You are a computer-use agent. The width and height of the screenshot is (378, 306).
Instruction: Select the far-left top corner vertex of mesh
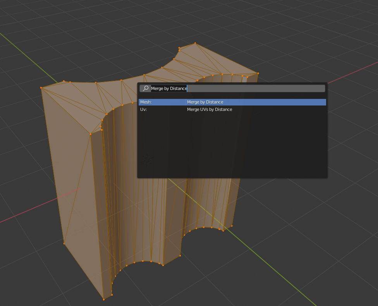(41, 88)
